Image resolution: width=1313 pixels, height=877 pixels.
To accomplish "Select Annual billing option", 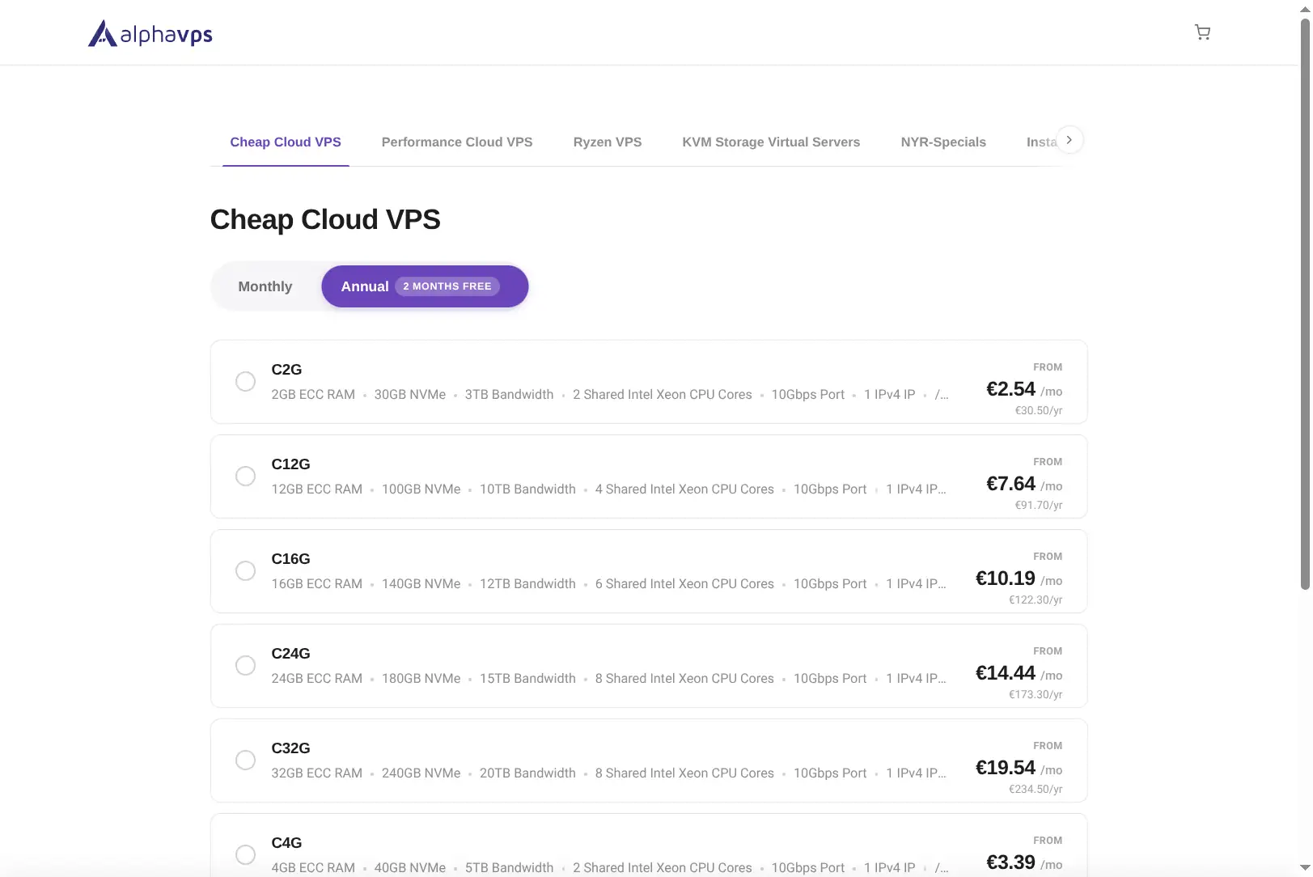I will click(425, 286).
